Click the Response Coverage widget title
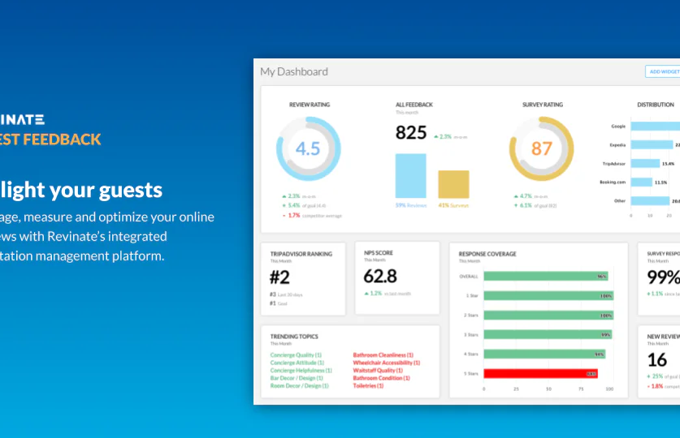680x438 pixels. pos(487,254)
